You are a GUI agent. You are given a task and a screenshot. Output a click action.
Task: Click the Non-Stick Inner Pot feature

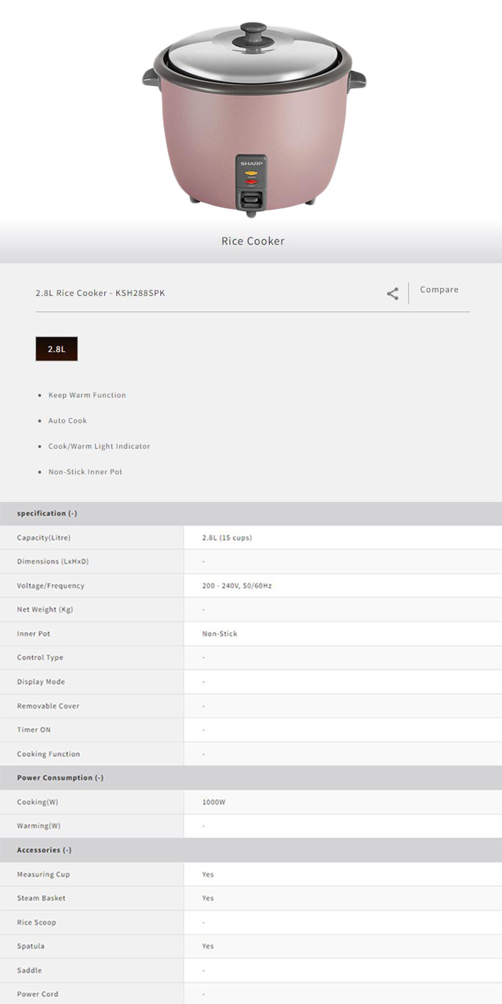point(85,472)
